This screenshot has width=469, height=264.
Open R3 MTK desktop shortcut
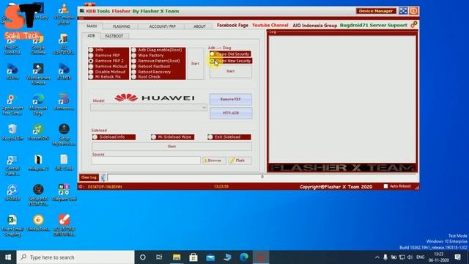click(64, 72)
